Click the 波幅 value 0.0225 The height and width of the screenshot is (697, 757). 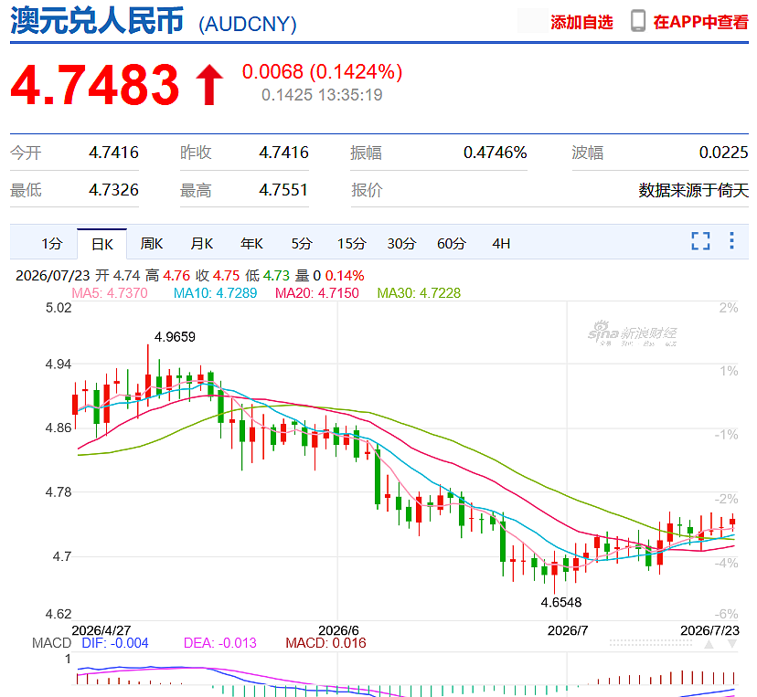click(723, 153)
